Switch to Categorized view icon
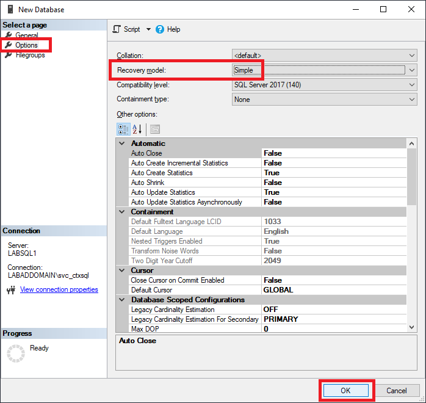426x403 pixels. point(123,129)
